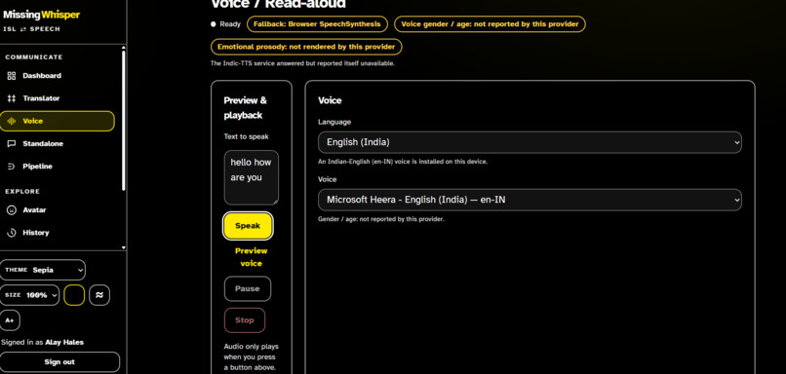Click the Fallback: Browser SpeechSynthesis badge

(x=317, y=24)
